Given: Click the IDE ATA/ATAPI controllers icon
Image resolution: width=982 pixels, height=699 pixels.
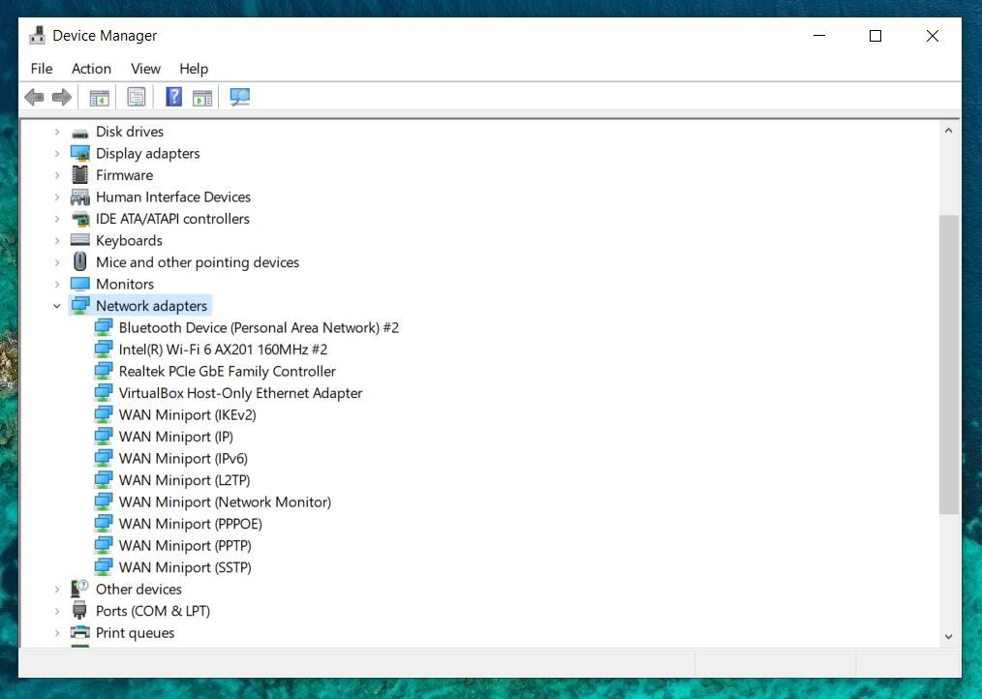Looking at the screenshot, I should 80,219.
